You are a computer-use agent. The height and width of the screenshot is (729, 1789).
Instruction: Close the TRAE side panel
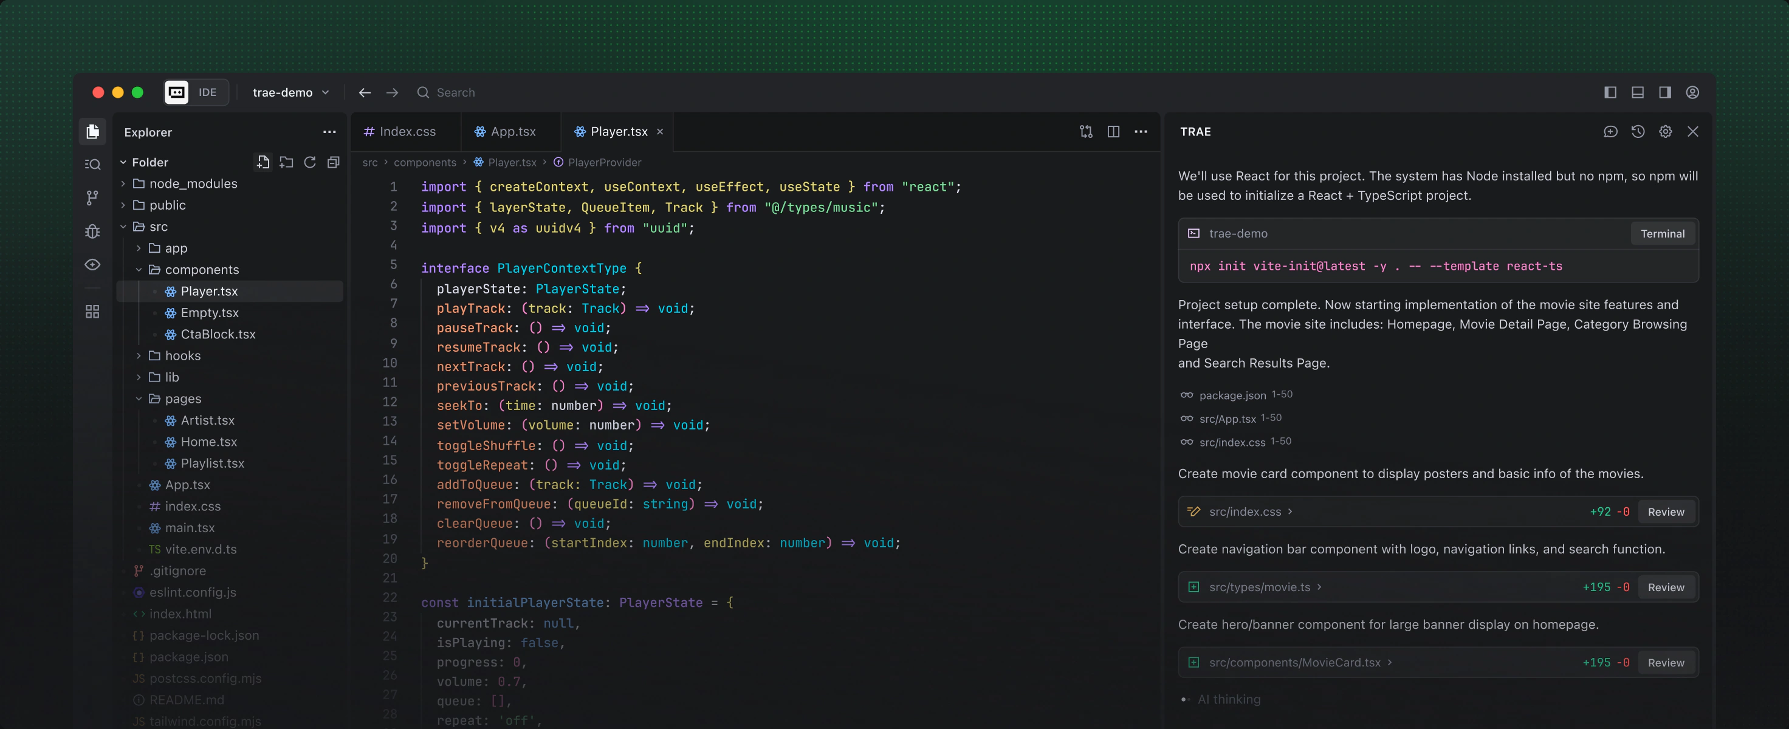point(1693,132)
